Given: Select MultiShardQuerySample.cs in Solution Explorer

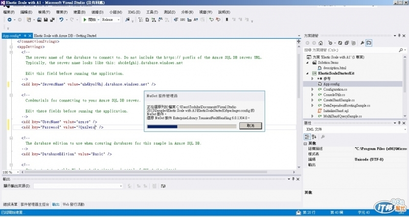Looking at the screenshot, I should point(343,116).
